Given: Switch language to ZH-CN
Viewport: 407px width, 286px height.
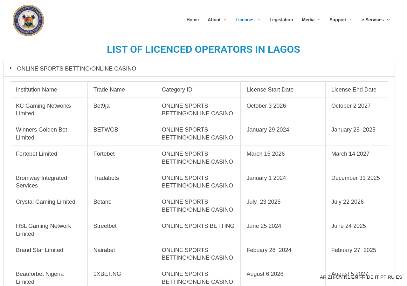Looking at the screenshot, I should click(335, 277).
